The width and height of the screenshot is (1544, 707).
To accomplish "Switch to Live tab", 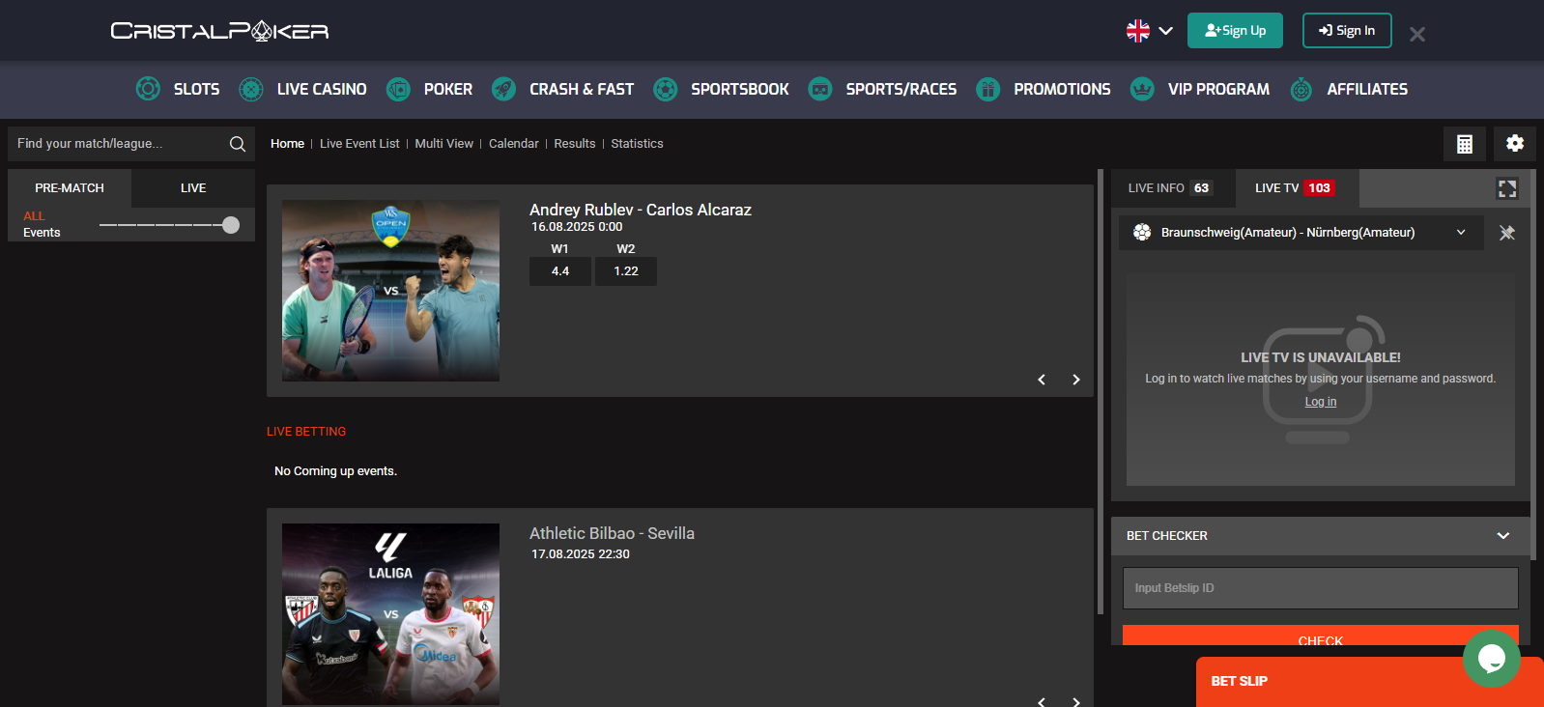I will coord(193,188).
